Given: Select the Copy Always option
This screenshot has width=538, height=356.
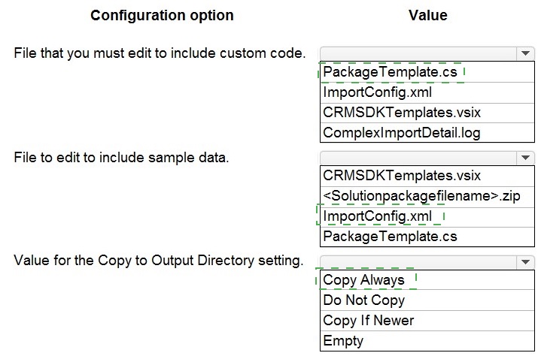Looking at the screenshot, I should tap(363, 279).
